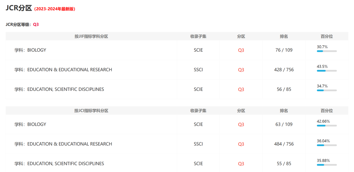354x172 pixels.
Task: Click the 按JIF指标学科分区 column header
Action: pyautogui.click(x=91, y=36)
